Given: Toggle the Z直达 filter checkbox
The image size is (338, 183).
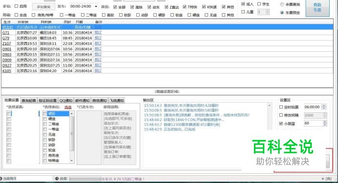Looking at the screenshot, I should 167,7.
